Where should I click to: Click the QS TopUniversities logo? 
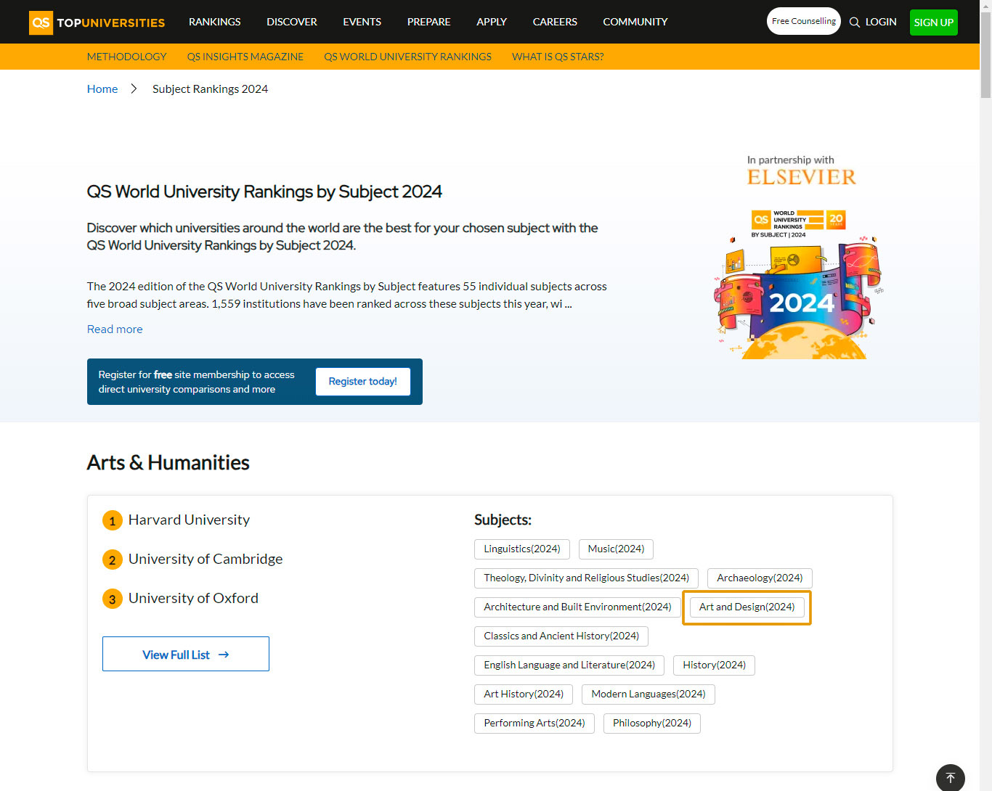click(97, 22)
